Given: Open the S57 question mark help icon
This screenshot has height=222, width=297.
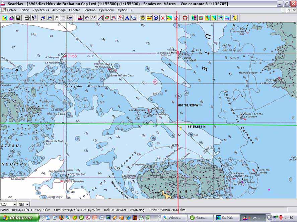Looking at the screenshot, I should click(234, 18).
